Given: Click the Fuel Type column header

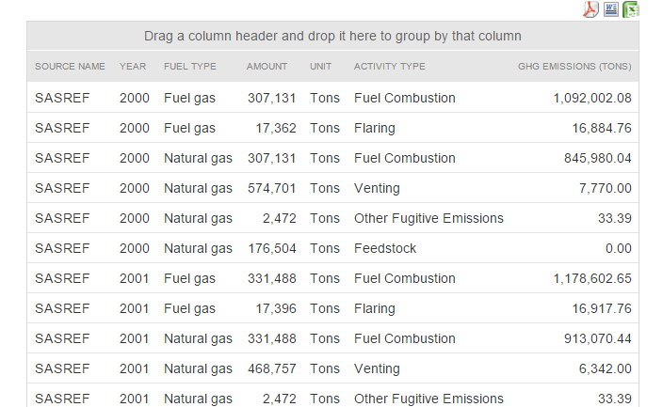Looking at the screenshot, I should (190, 67).
